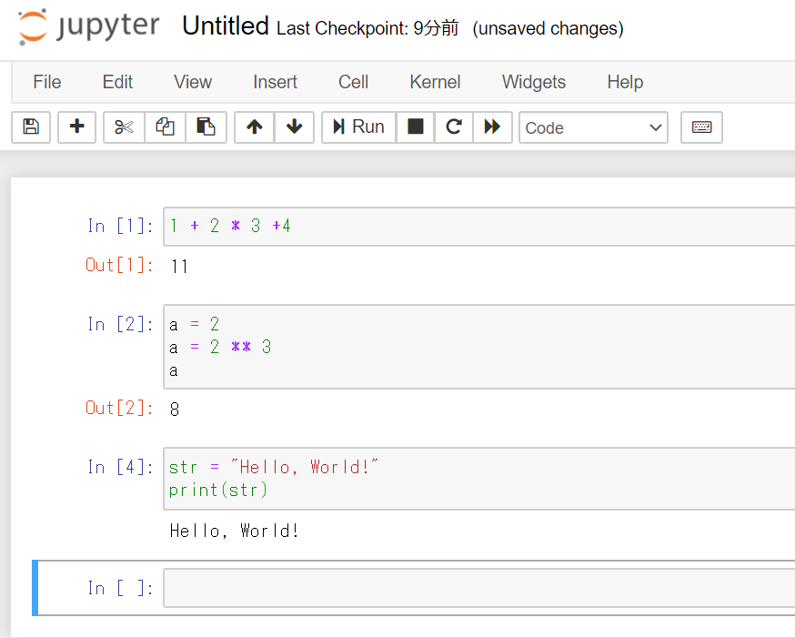Restart the kernel with the circular arrow icon
795x638 pixels.
(x=454, y=127)
